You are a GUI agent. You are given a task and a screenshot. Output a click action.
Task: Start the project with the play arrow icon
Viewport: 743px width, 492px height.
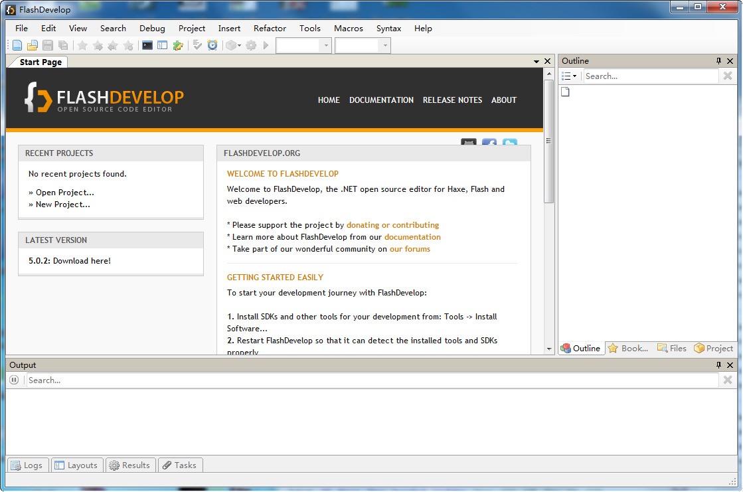pos(266,45)
